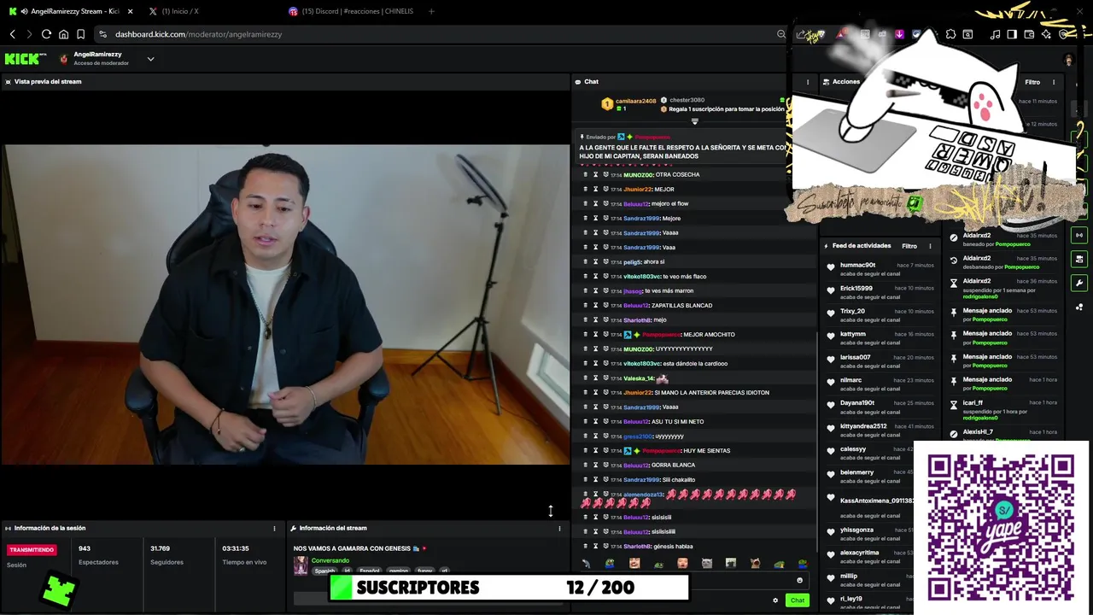Open a new browser tab
This screenshot has height=615, width=1093.
[x=431, y=11]
